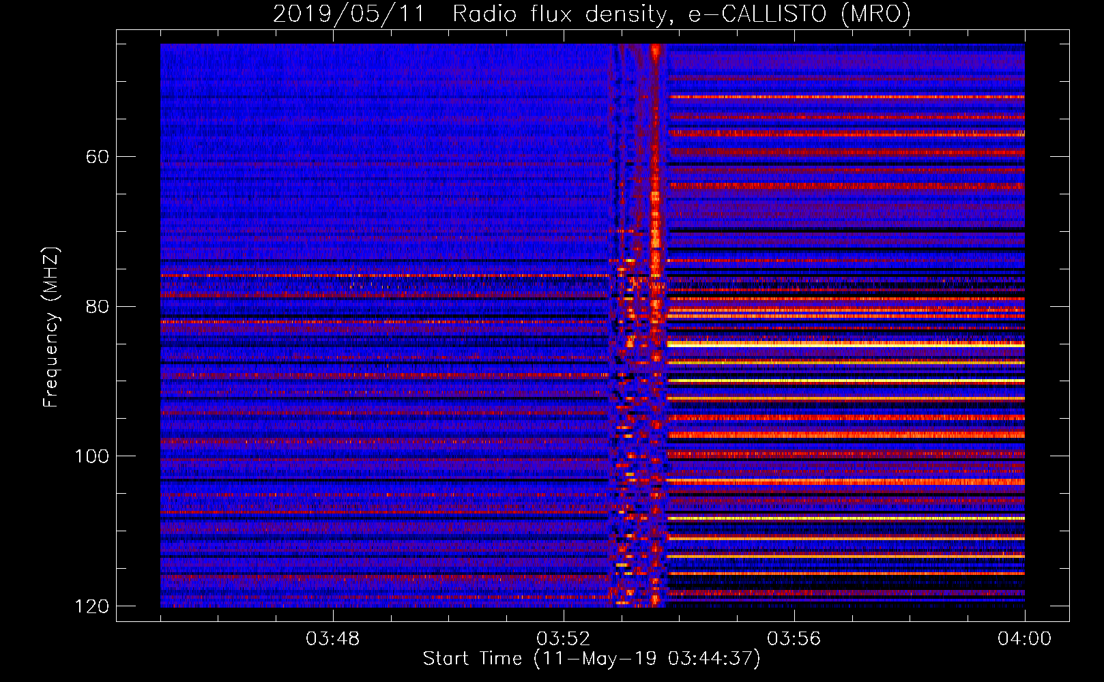This screenshot has width=1104, height=682.
Task: Click the 04:00 time tick label
Action: tap(1024, 639)
